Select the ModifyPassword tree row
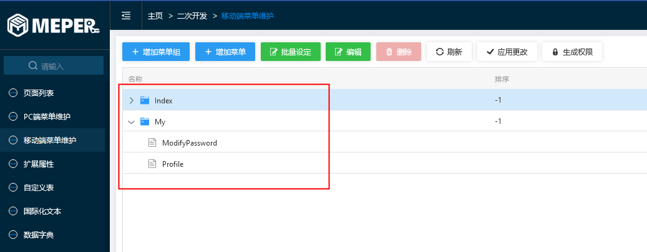Screen dimensions: 647x252 pos(385,143)
